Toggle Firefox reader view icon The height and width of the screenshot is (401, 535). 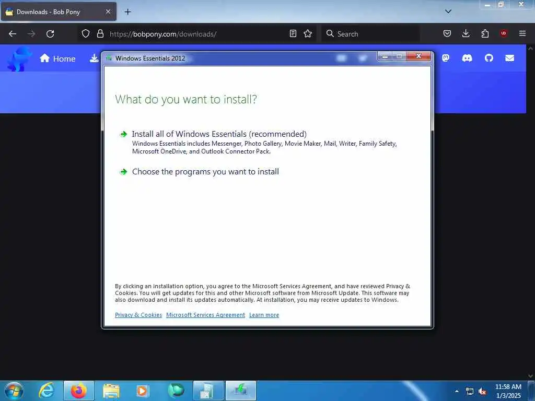pyautogui.click(x=293, y=33)
